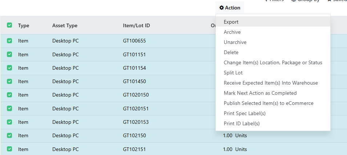Choose Change Item(s) Location, Package or Status
This screenshot has height=155, width=347.
(x=273, y=62)
